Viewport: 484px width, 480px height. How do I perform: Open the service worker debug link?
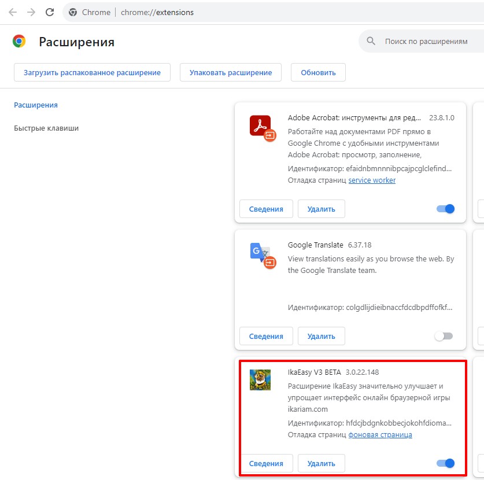point(372,180)
